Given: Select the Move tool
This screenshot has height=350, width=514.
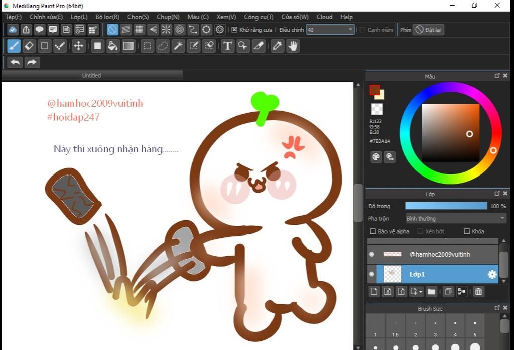Looking at the screenshot, I should [79, 46].
